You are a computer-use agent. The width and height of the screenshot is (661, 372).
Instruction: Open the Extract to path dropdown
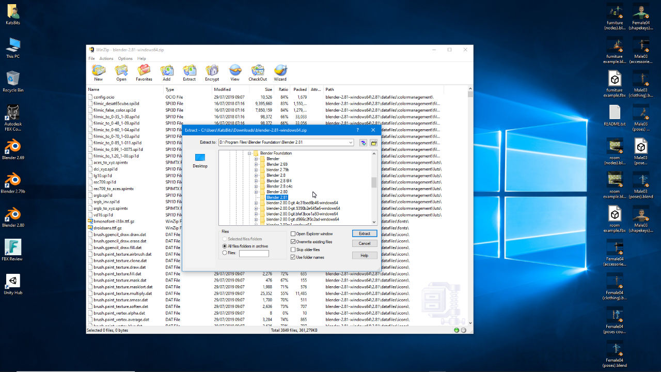pos(351,143)
